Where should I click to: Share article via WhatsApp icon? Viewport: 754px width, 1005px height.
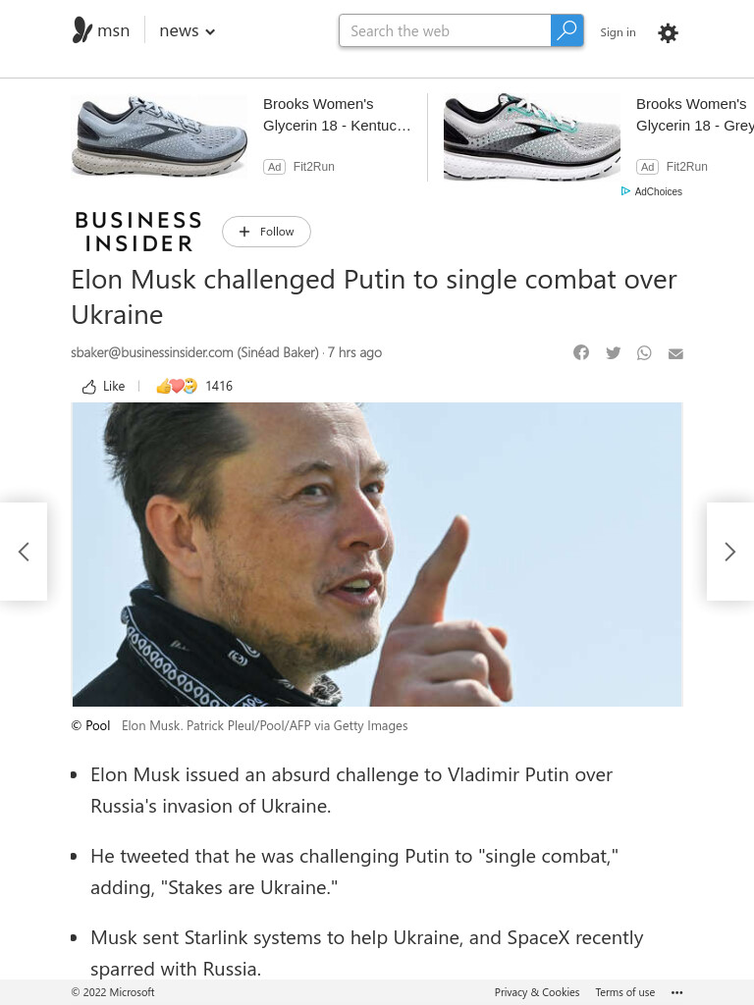tap(644, 353)
